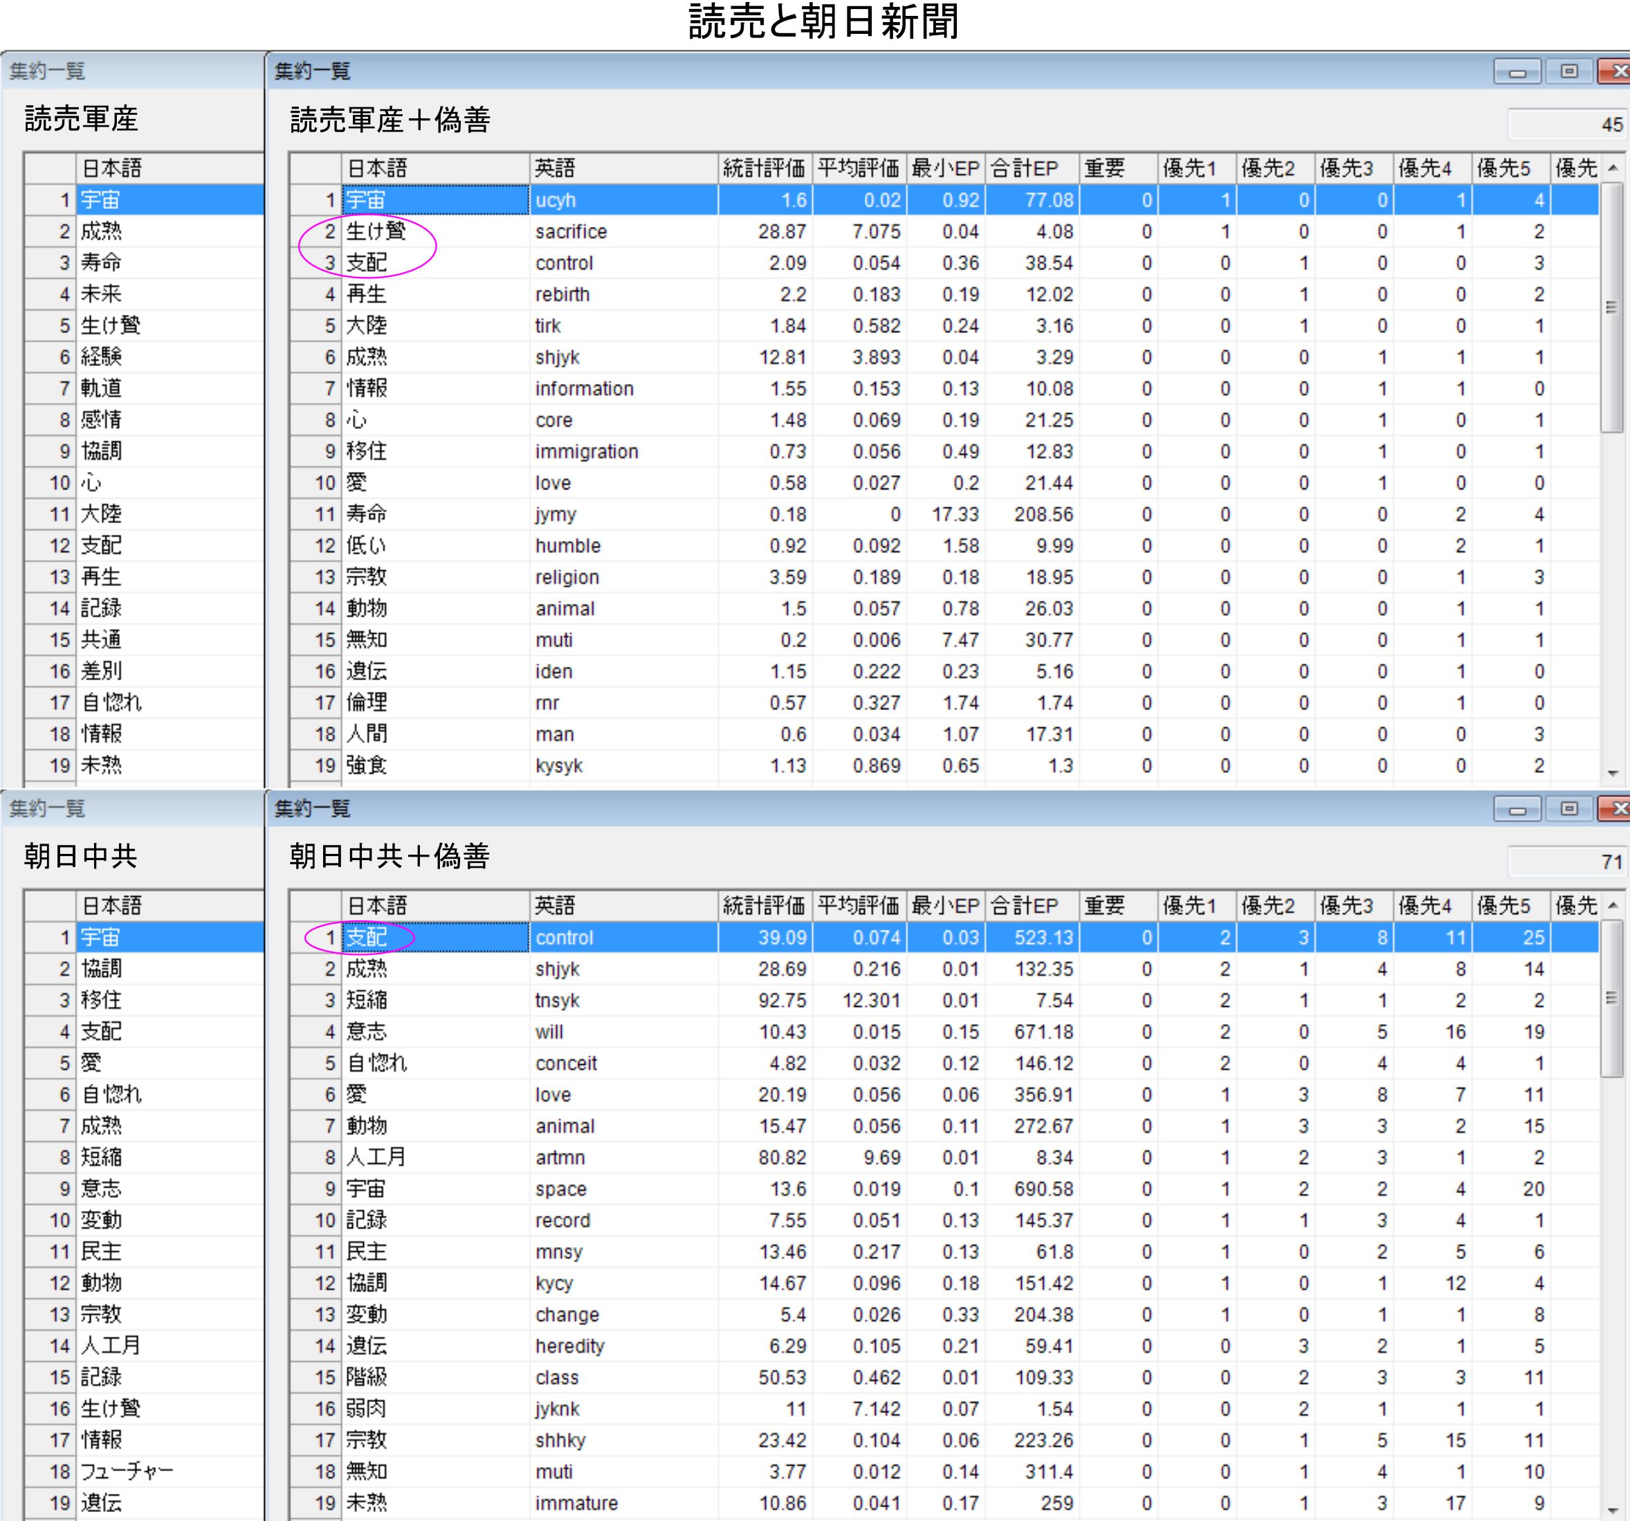Minimize the lower 集約一覧 window

point(1517,810)
